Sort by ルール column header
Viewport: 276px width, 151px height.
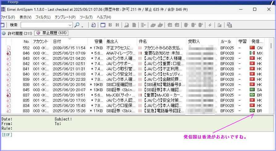(x=228, y=42)
